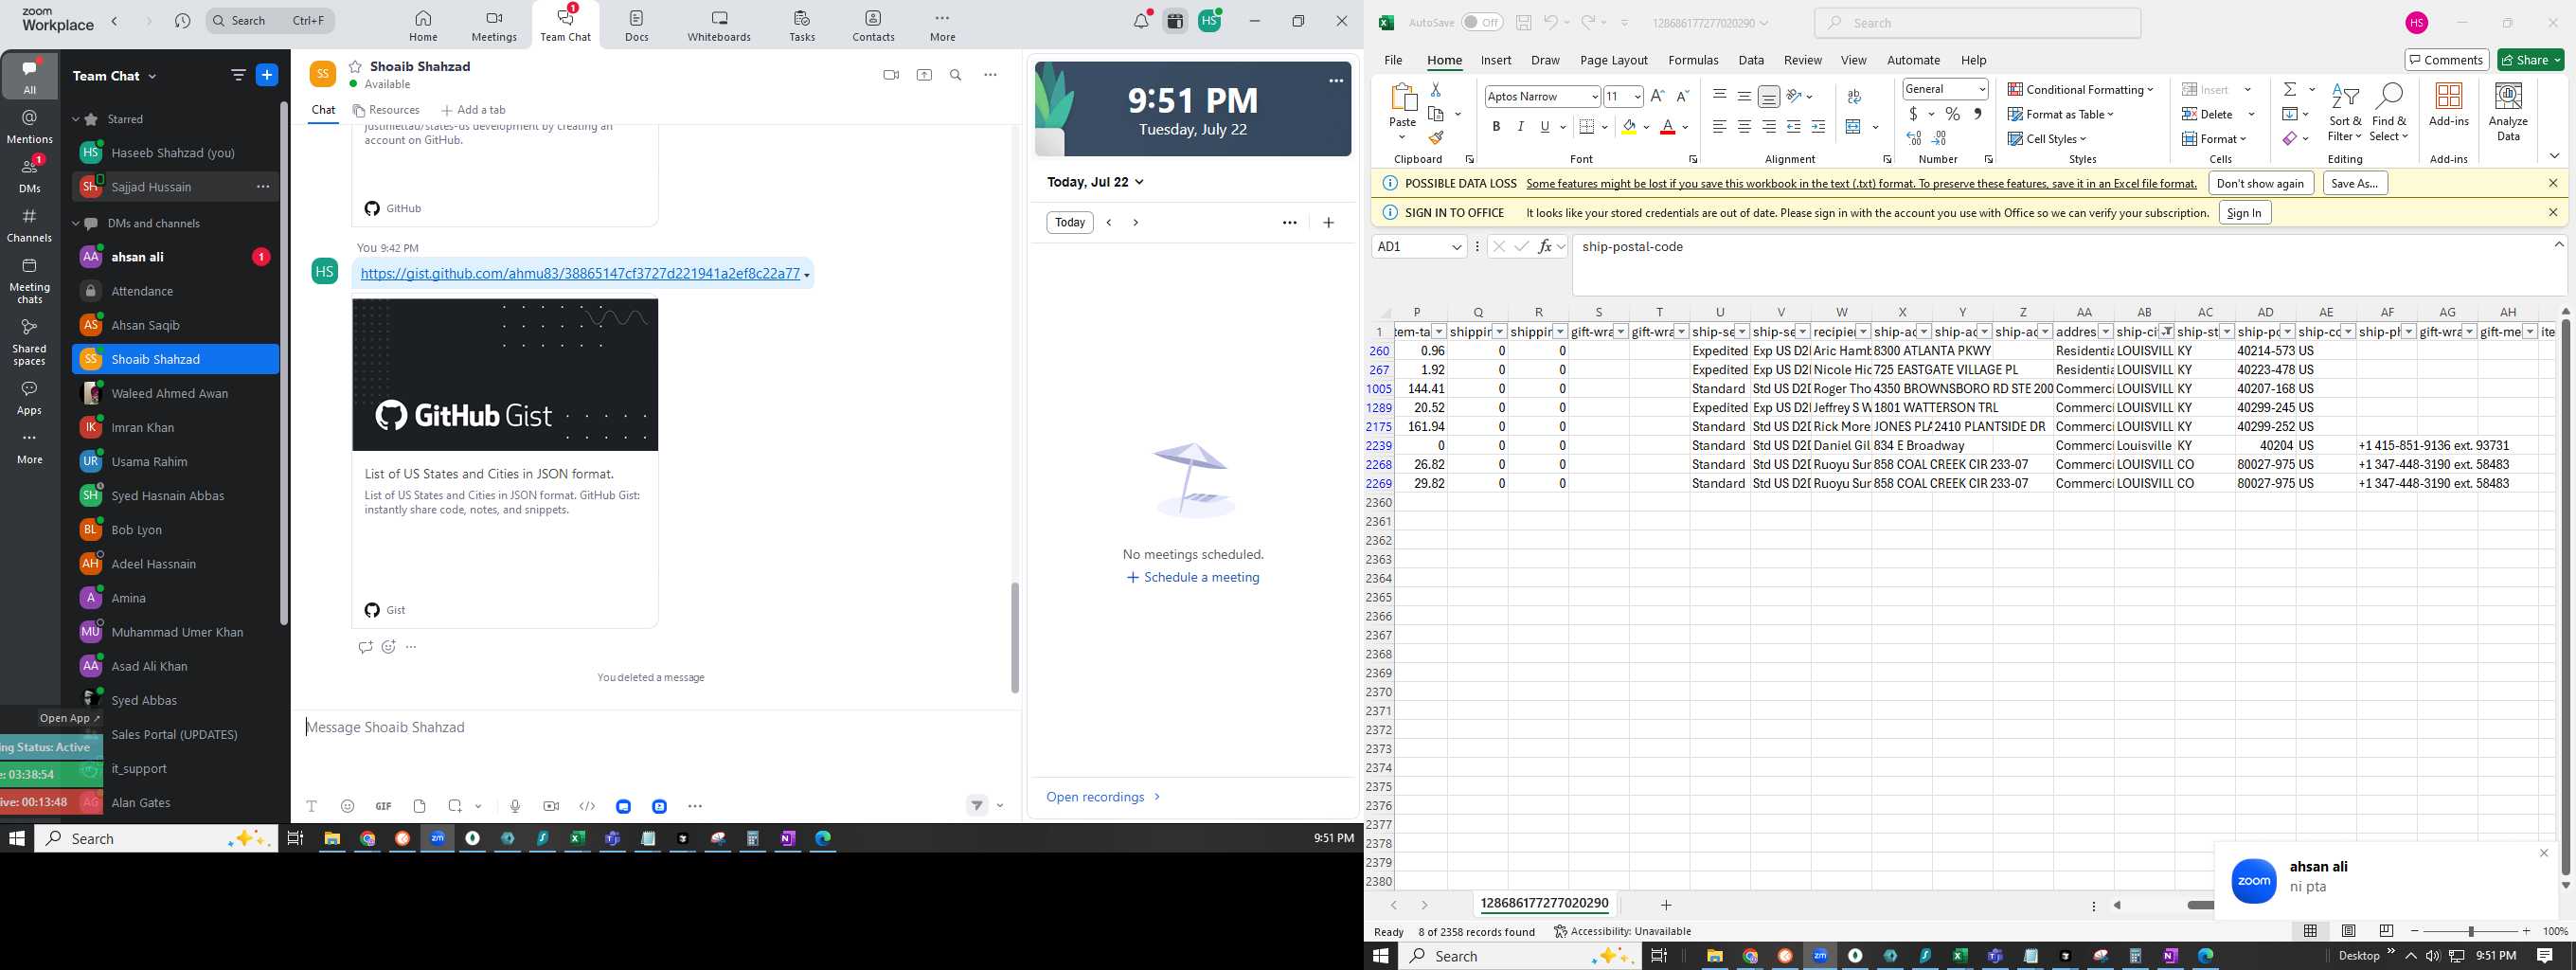Open Zoom history clock icon
The image size is (2576, 970).
182,21
